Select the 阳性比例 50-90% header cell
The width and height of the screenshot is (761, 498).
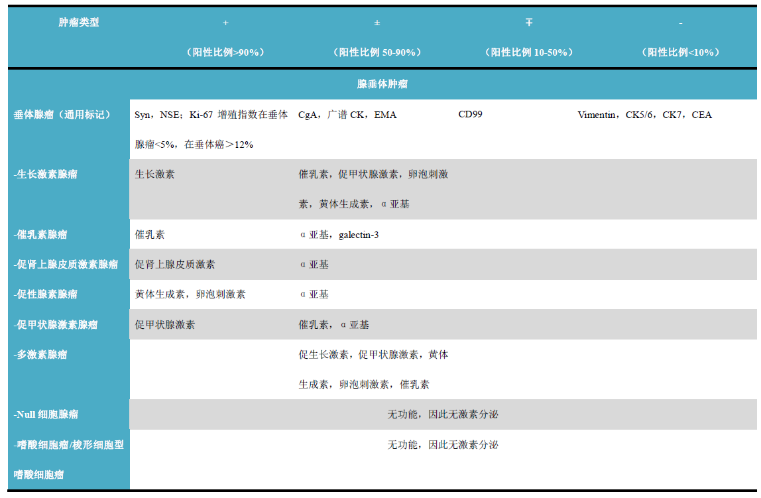(377, 52)
